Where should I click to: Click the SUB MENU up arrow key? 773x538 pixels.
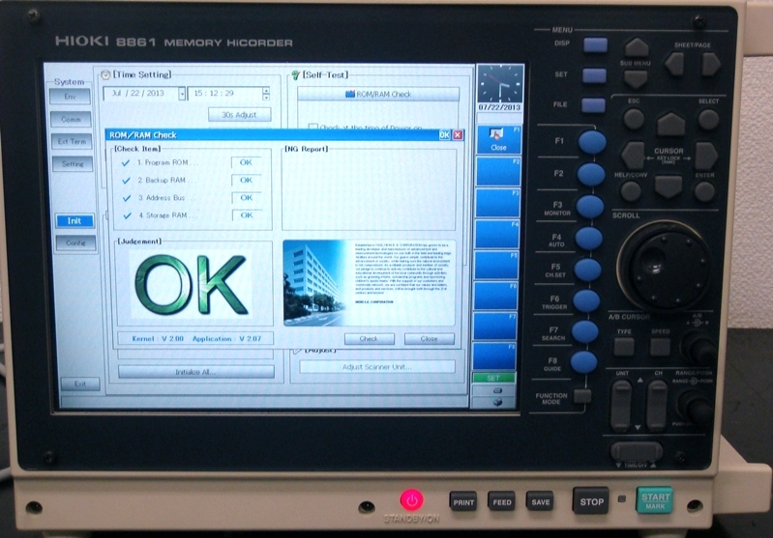[x=637, y=47]
